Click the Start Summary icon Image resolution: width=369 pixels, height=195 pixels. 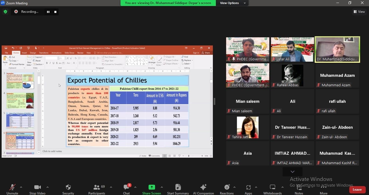(178, 187)
